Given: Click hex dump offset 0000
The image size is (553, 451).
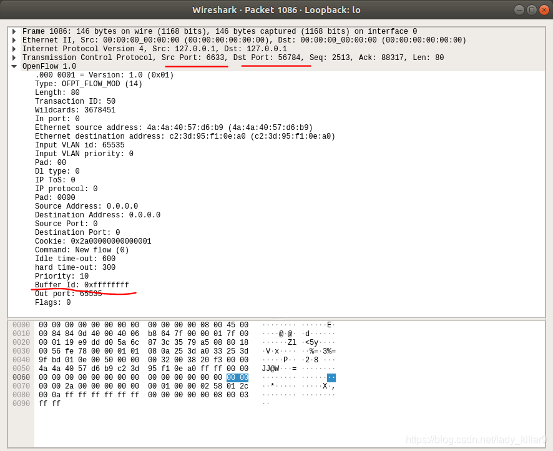Looking at the screenshot, I should (21, 325).
